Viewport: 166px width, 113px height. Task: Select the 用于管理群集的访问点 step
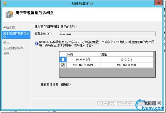click(16, 35)
